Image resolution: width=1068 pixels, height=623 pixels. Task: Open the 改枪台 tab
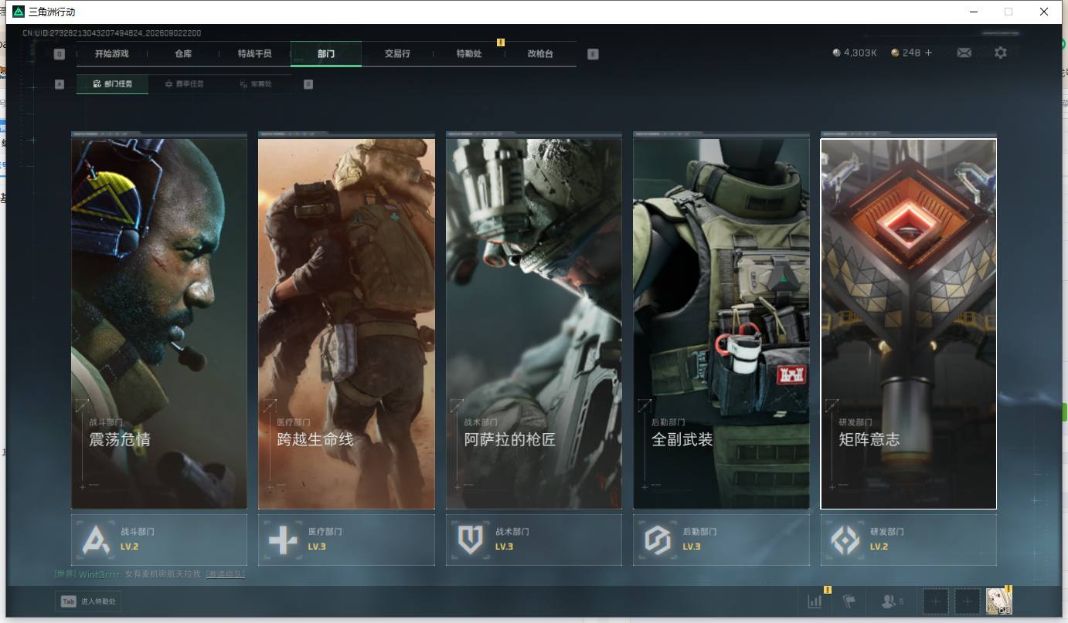pos(540,54)
